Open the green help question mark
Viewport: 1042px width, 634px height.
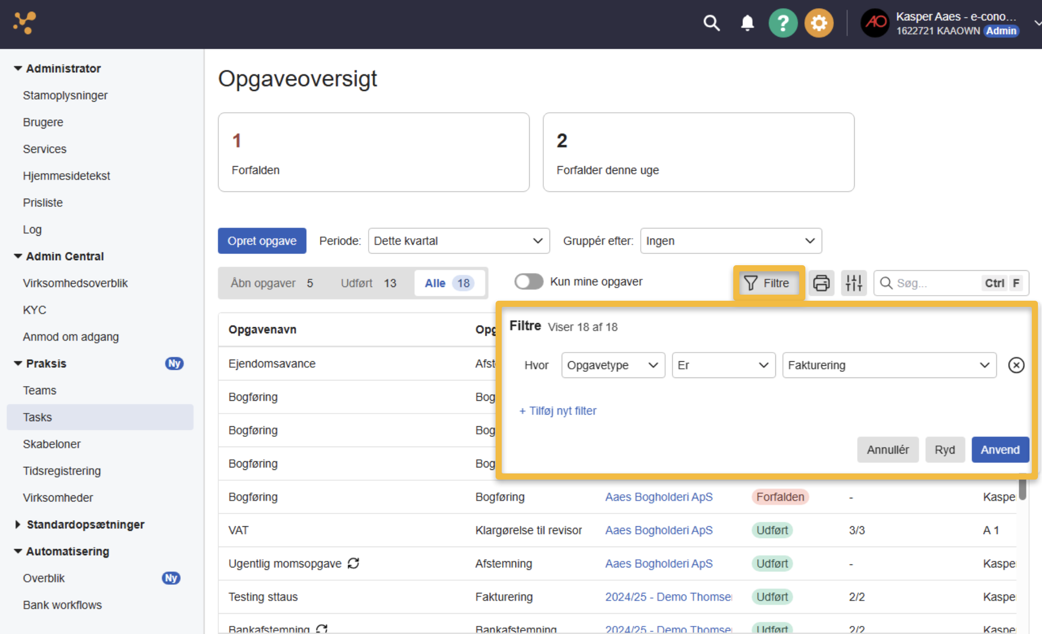783,23
